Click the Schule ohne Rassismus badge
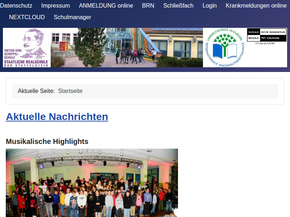This screenshot has height=217, width=290. 267,32
